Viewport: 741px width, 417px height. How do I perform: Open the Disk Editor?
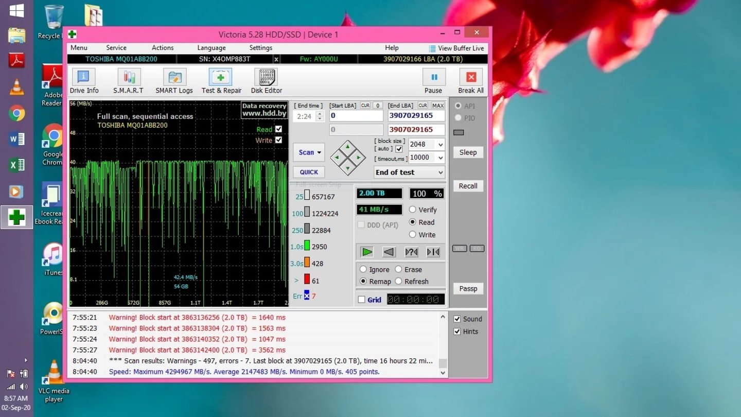[266, 81]
